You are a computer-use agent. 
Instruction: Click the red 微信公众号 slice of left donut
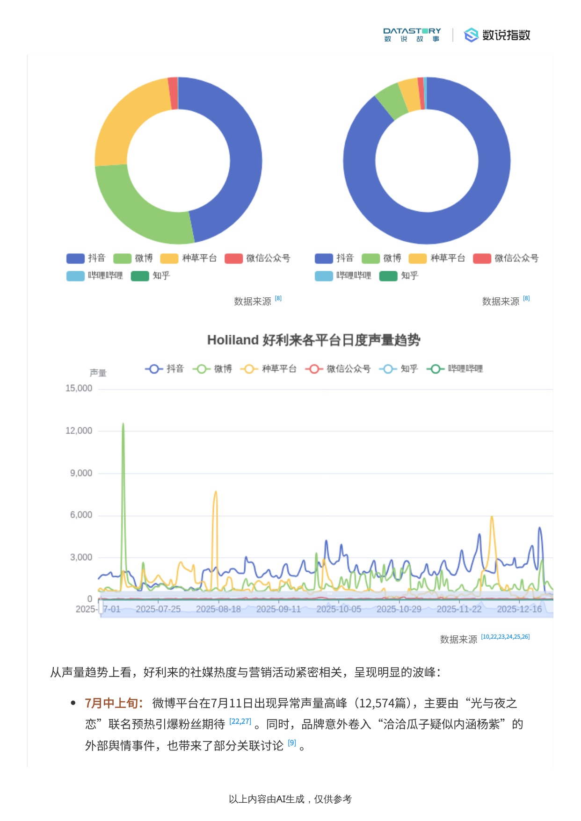click(x=173, y=94)
